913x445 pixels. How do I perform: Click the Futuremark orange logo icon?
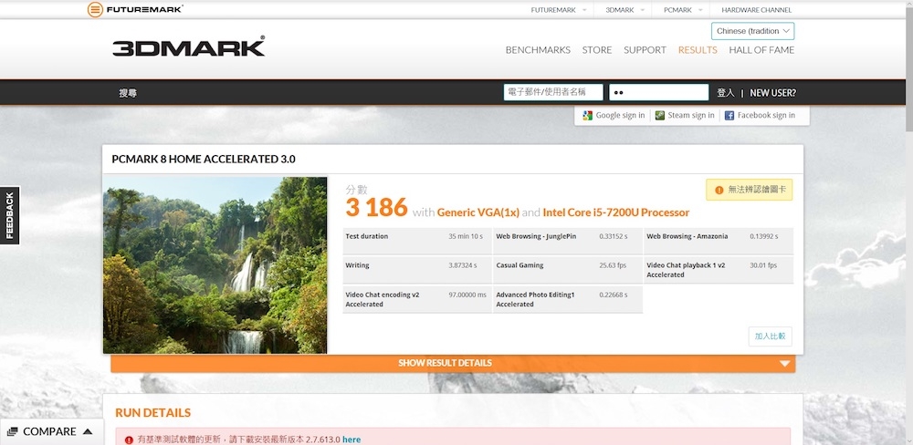(95, 9)
